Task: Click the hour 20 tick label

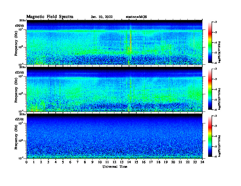Action: click(173, 162)
